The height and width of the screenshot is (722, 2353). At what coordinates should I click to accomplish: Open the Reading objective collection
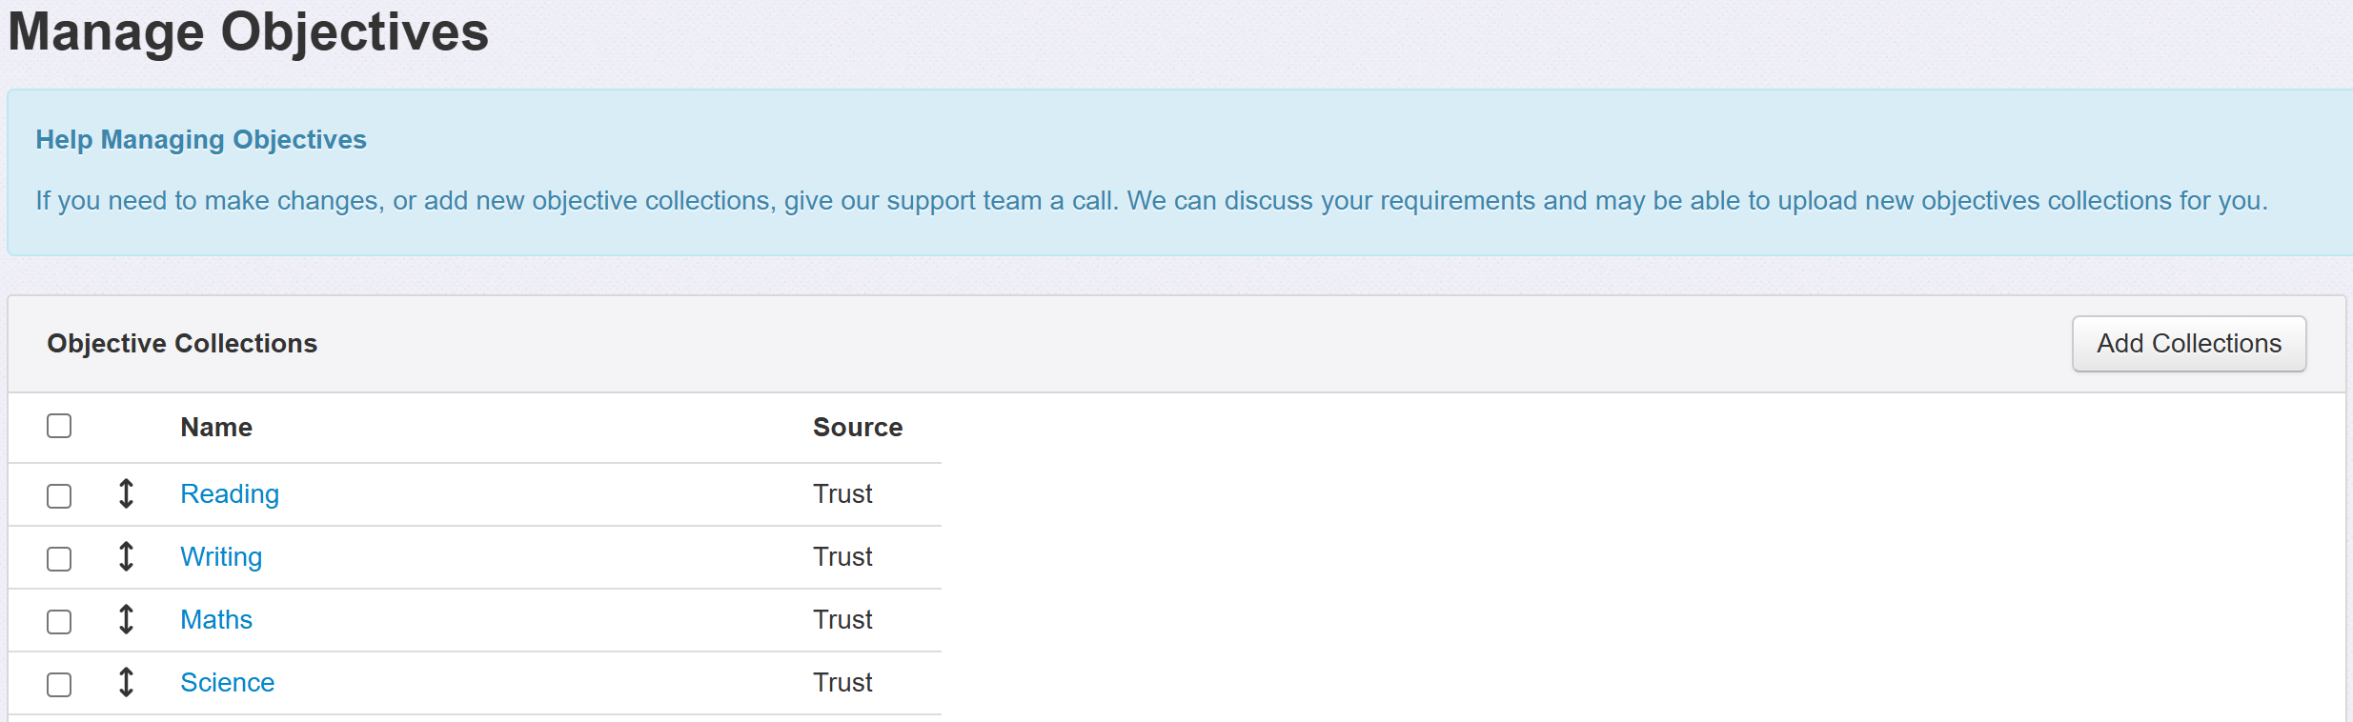[x=230, y=493]
